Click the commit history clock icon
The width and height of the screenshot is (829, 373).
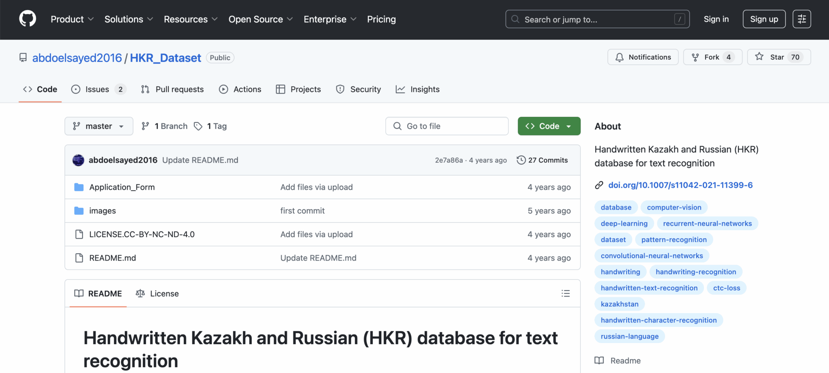click(521, 160)
